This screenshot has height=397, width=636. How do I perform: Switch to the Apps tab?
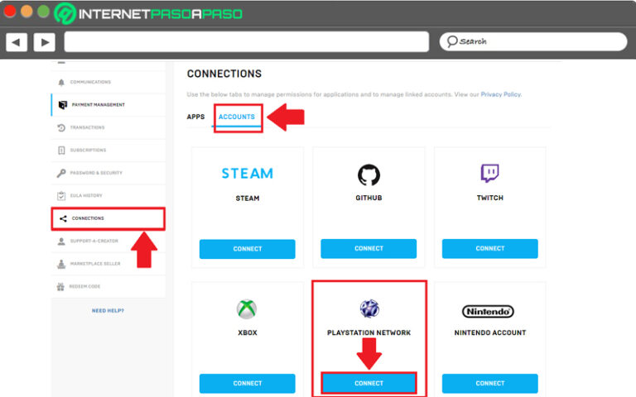coord(195,117)
